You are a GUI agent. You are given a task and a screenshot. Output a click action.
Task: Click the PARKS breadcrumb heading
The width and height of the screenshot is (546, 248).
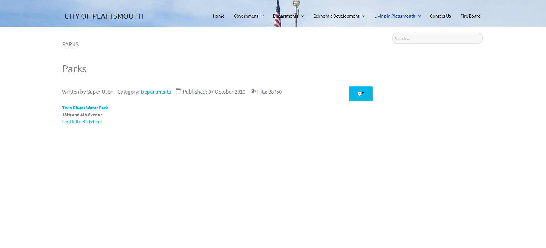[x=70, y=44]
